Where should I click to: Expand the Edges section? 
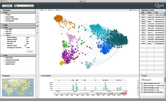3,25
